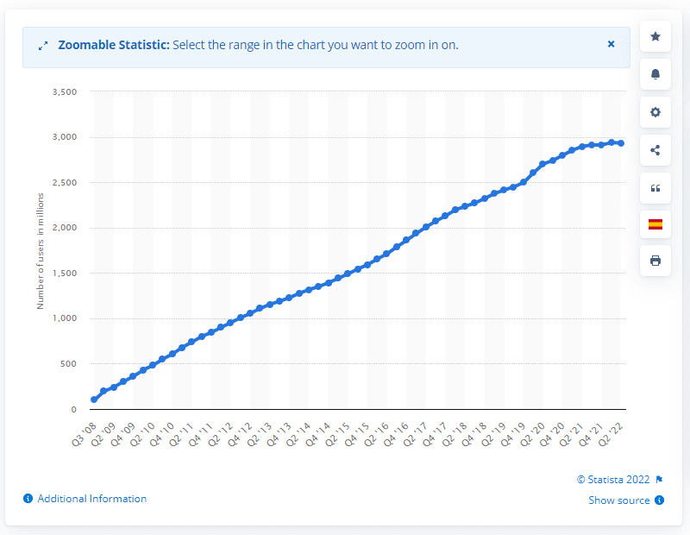
Task: Click the quotation citation icon
Action: click(x=655, y=186)
